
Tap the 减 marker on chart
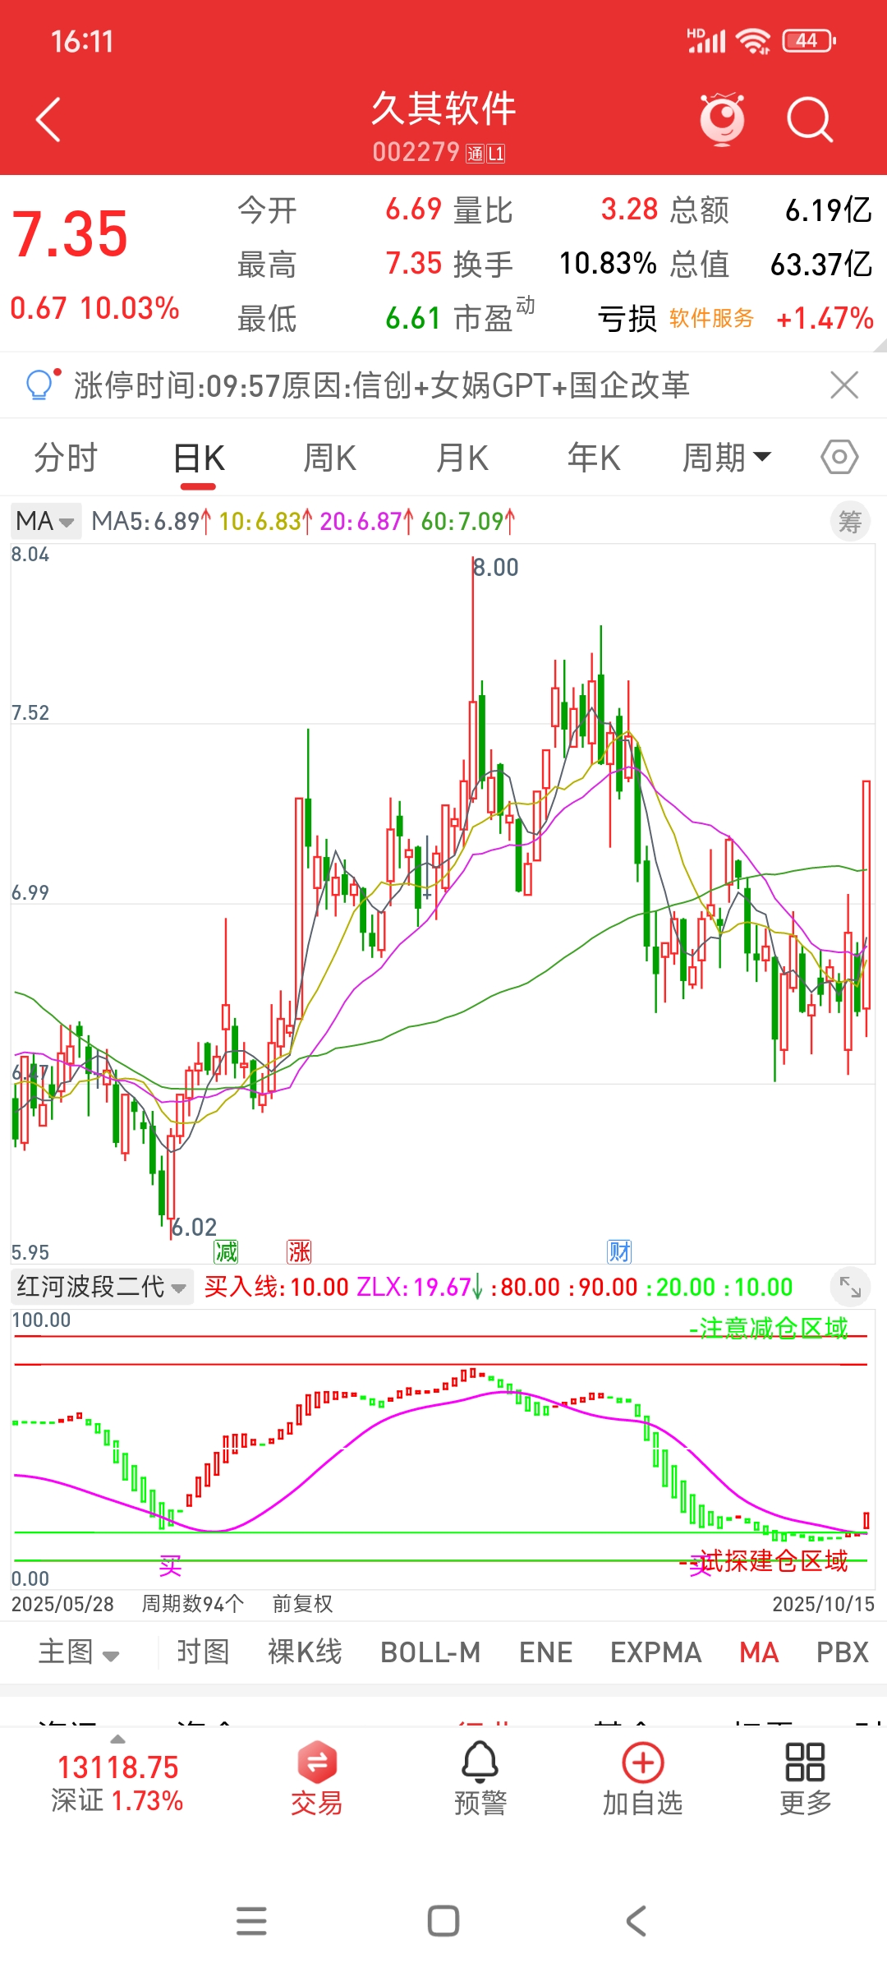(225, 1251)
